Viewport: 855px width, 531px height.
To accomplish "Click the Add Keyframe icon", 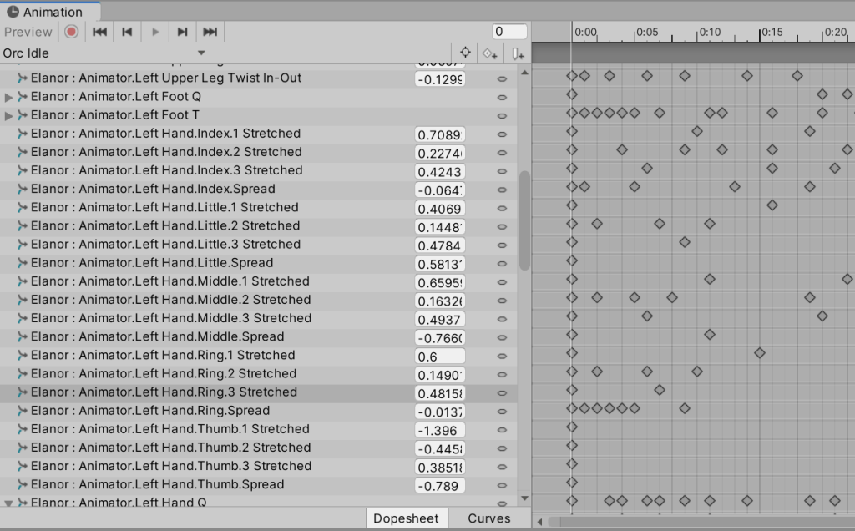I will tap(490, 53).
